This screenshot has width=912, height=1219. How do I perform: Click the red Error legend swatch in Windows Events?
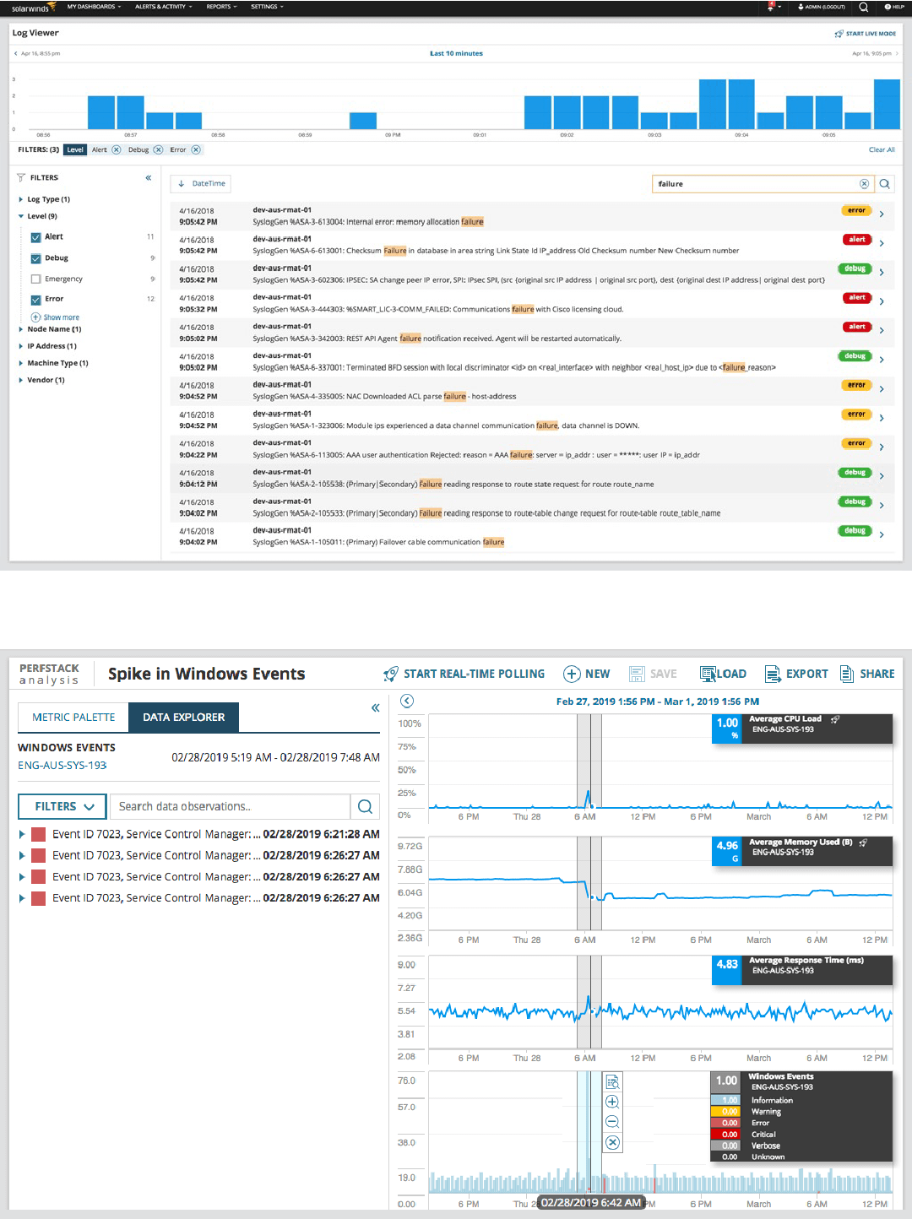(725, 1123)
